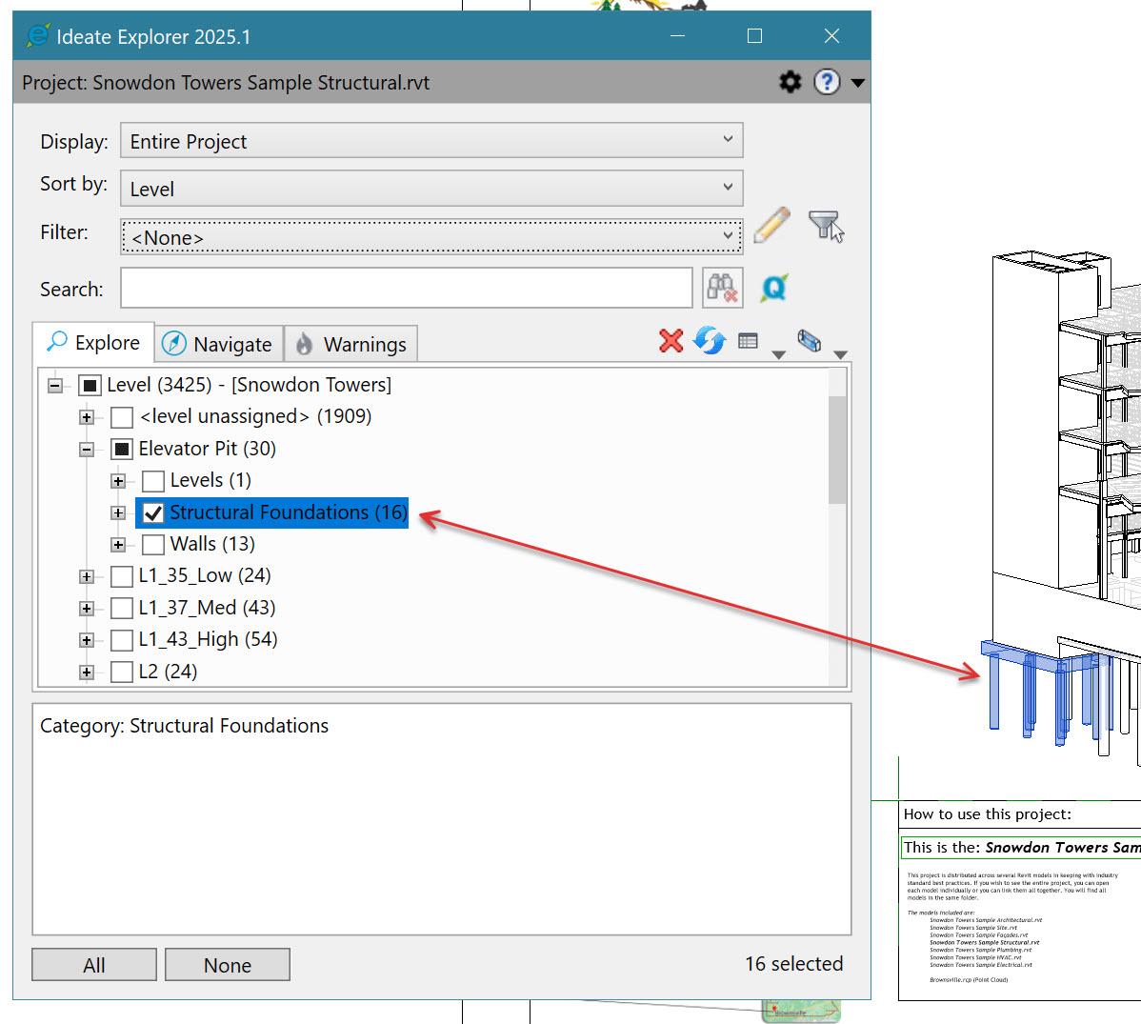Click the blue refresh arrows icon

point(709,341)
